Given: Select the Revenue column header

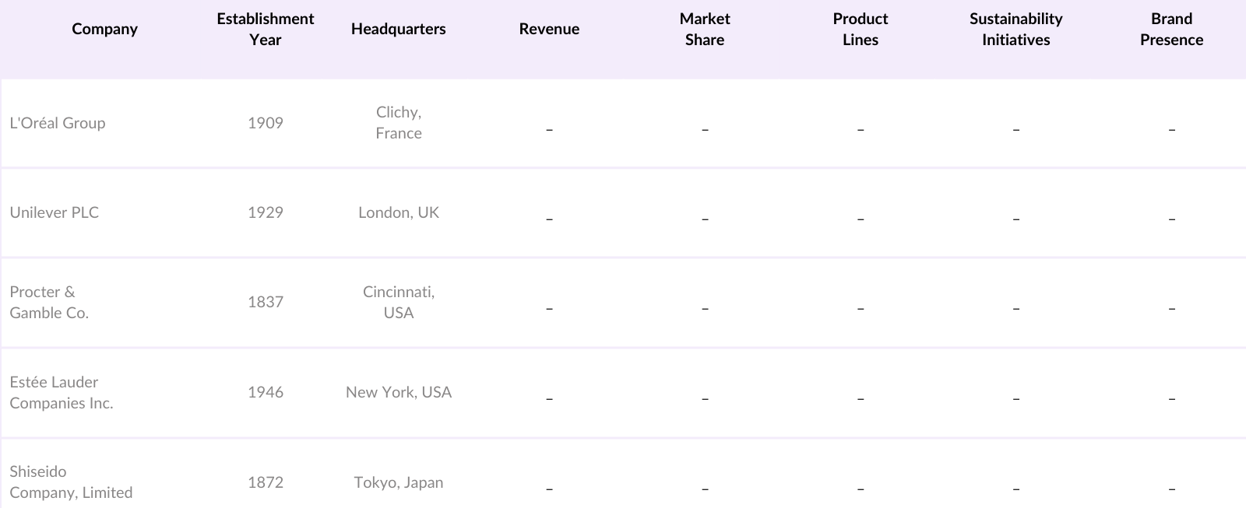Looking at the screenshot, I should [549, 29].
